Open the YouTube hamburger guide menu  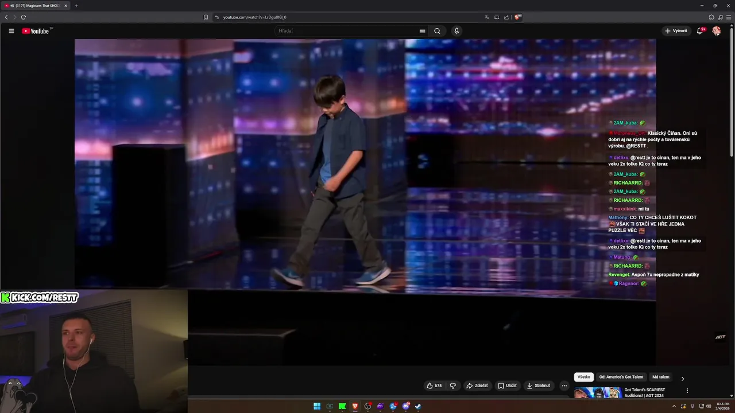click(x=11, y=31)
